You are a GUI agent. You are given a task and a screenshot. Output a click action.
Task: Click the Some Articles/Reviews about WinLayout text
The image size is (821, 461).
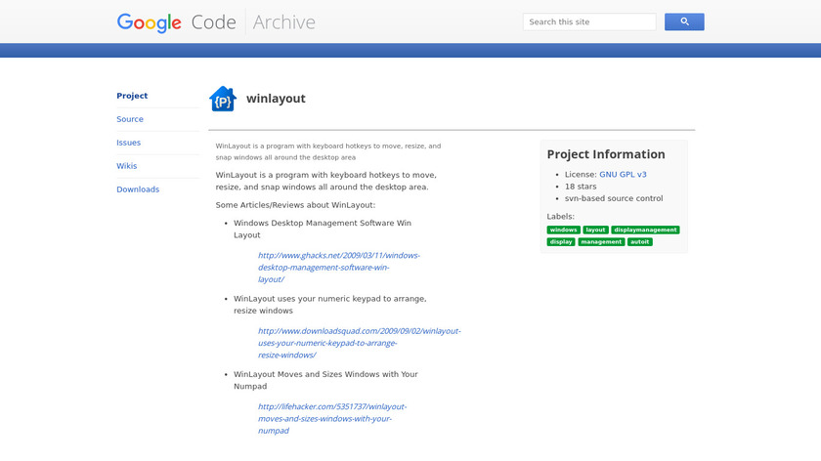(x=295, y=205)
